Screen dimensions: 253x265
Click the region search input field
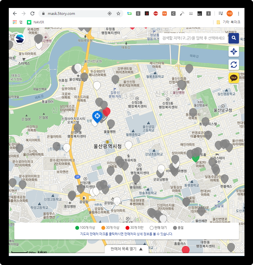point(194,38)
